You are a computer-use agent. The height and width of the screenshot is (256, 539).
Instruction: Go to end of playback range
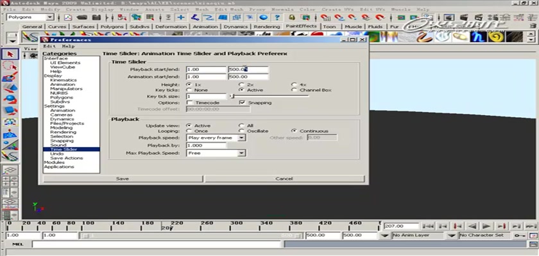pos(531,226)
